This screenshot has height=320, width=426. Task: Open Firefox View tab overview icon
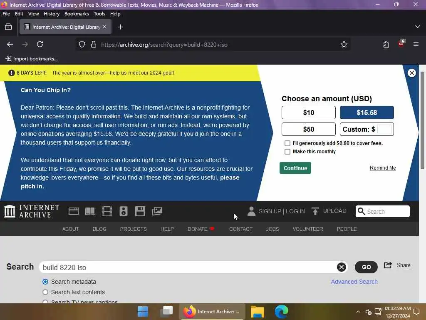pos(8,27)
